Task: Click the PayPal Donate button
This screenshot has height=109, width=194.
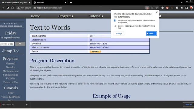Action: 95,51
